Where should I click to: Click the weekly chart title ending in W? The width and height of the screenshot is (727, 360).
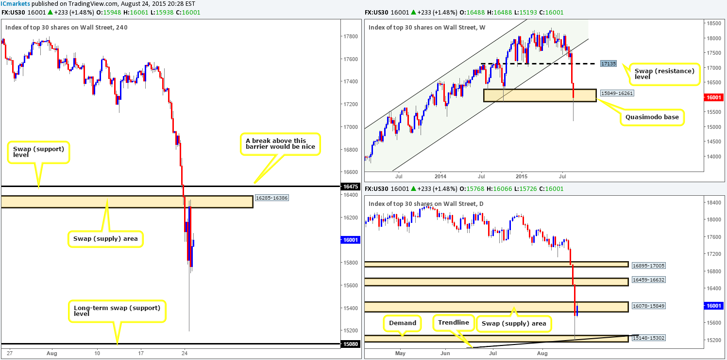[427, 28]
